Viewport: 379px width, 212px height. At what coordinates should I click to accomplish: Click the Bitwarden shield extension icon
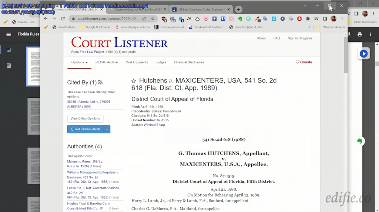point(223,19)
